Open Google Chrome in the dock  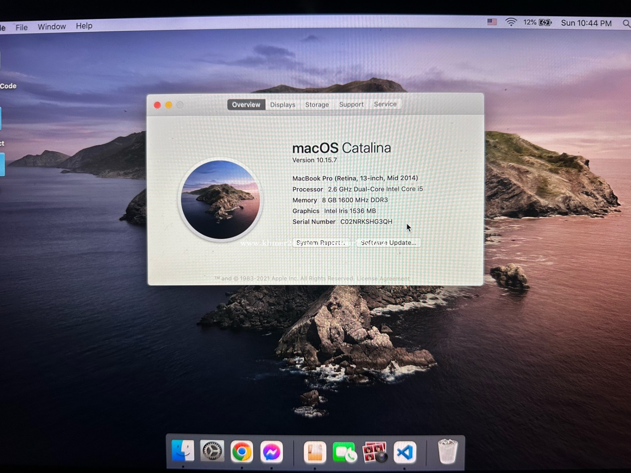pyautogui.click(x=241, y=452)
